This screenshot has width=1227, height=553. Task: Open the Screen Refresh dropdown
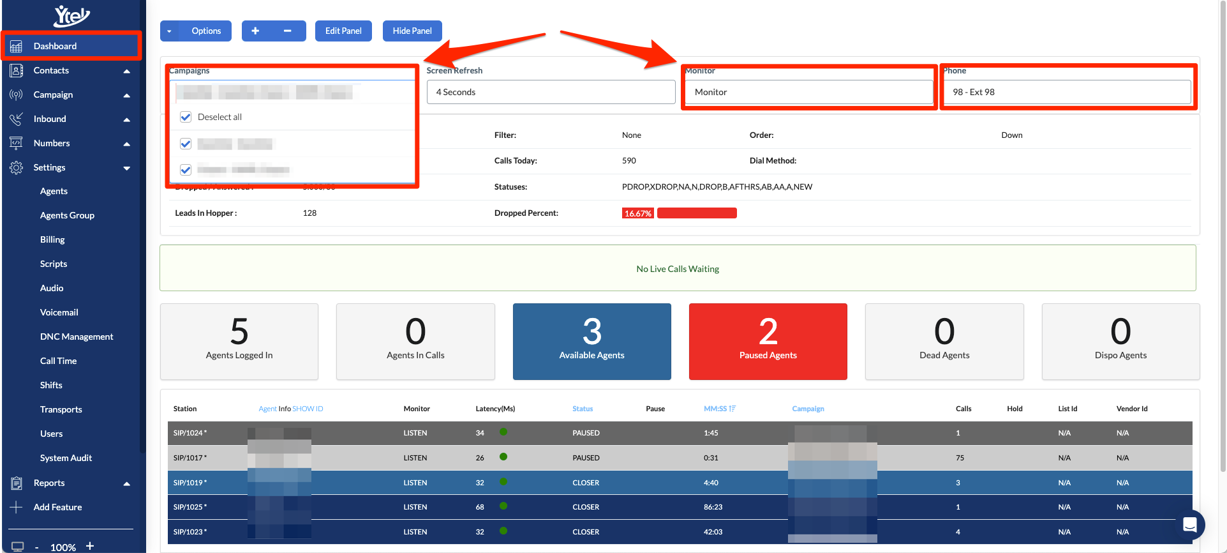(551, 92)
